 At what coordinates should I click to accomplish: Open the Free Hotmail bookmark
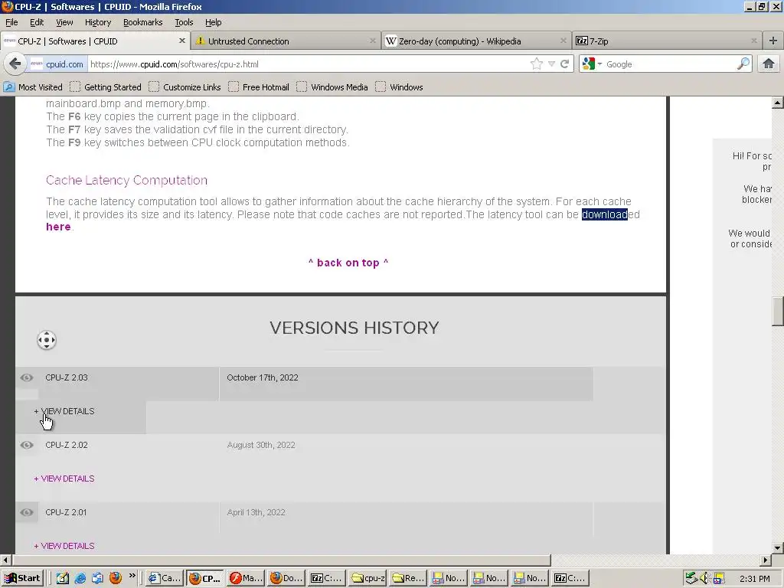[259, 87]
